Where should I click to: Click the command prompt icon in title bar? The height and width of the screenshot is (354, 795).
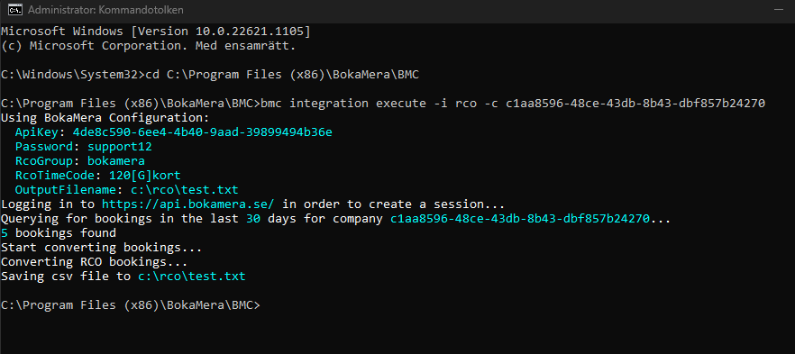16,10
